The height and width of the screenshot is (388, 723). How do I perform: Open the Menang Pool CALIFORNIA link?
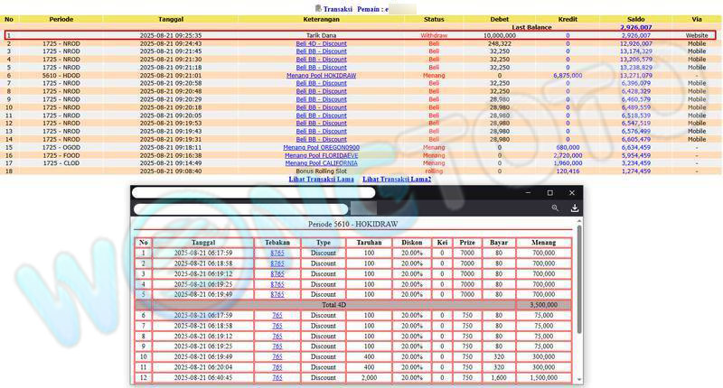[x=321, y=163]
